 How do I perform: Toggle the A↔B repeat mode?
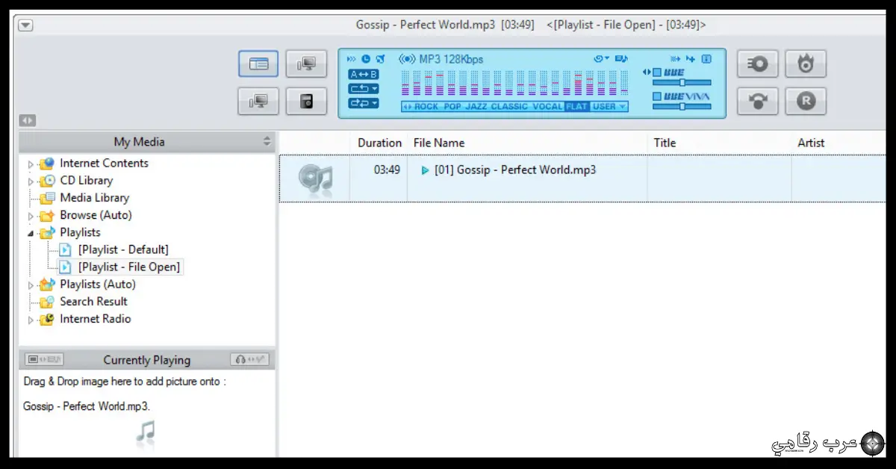click(362, 74)
